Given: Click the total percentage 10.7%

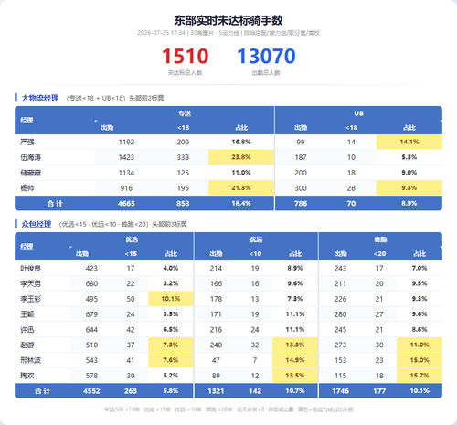Looking at the screenshot, I should tap(295, 391).
